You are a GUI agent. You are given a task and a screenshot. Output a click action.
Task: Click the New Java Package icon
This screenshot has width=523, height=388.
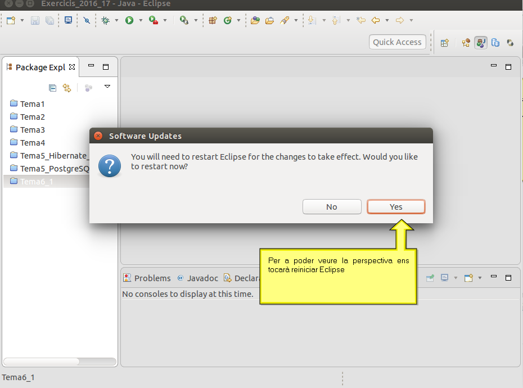tap(213, 20)
